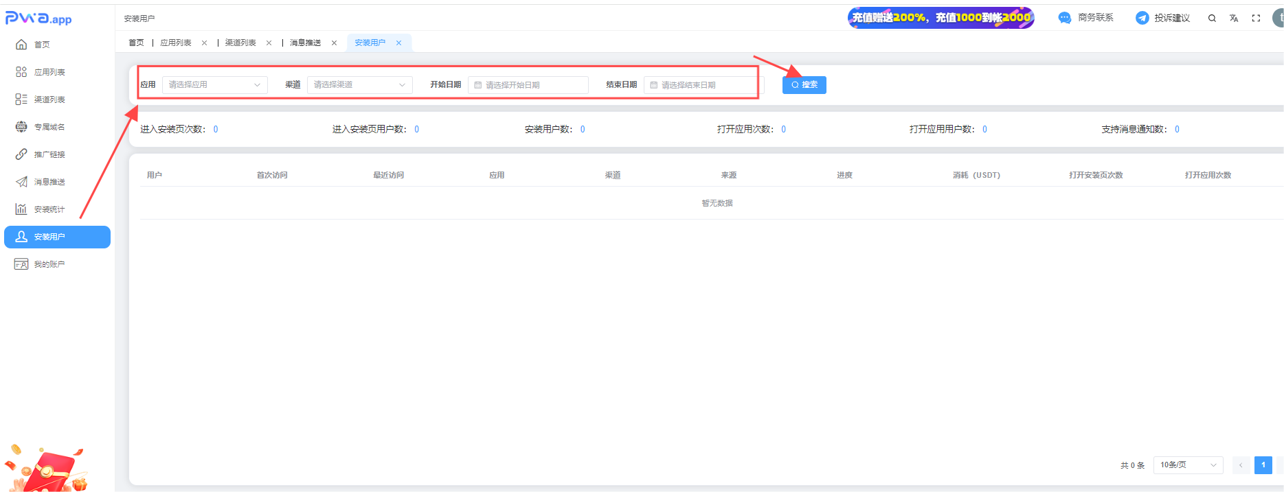This screenshot has height=492, width=1284.
Task: Click the 结束日期 date input field
Action: (x=701, y=85)
